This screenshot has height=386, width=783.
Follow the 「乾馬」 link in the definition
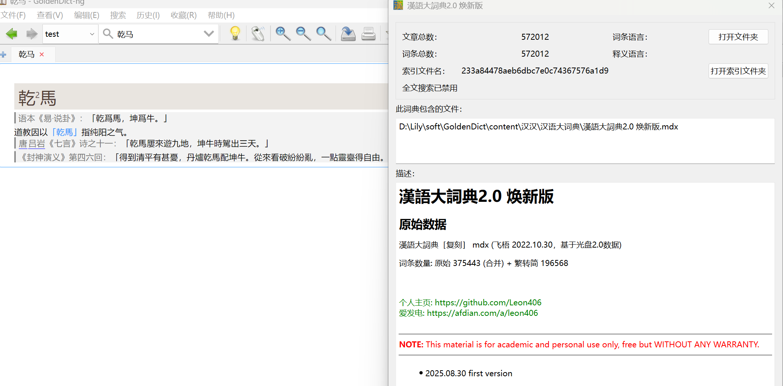(x=65, y=132)
